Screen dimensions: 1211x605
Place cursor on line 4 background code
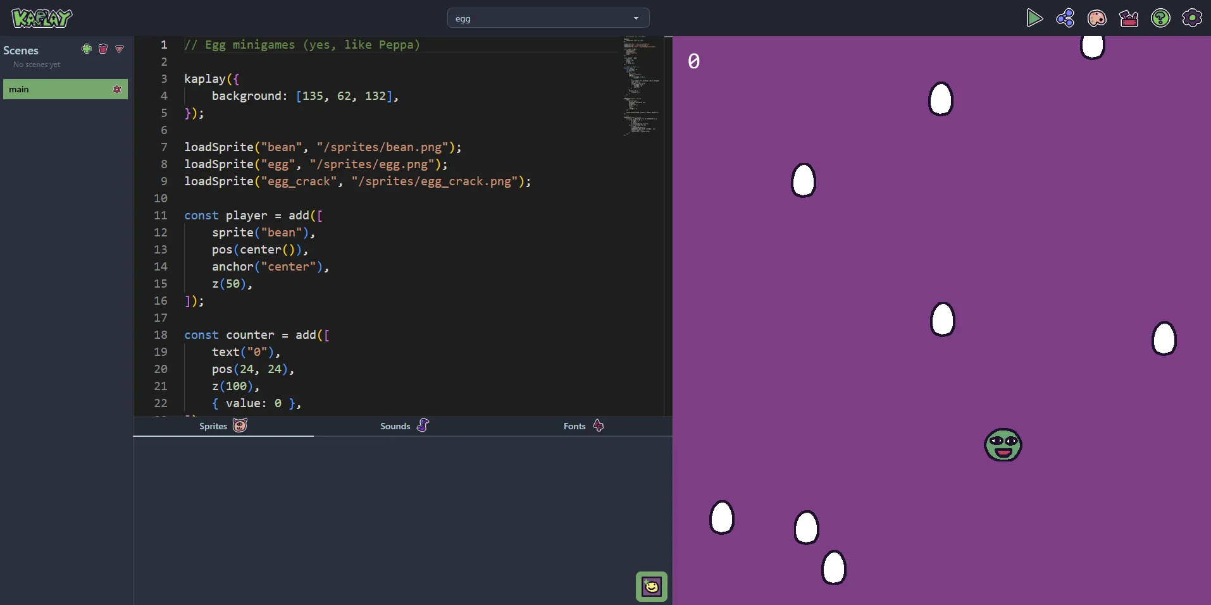coord(305,96)
